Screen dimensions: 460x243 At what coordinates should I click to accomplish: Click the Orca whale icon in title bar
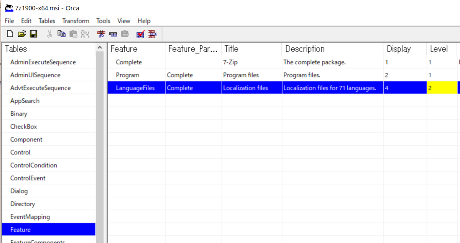tap(9, 8)
